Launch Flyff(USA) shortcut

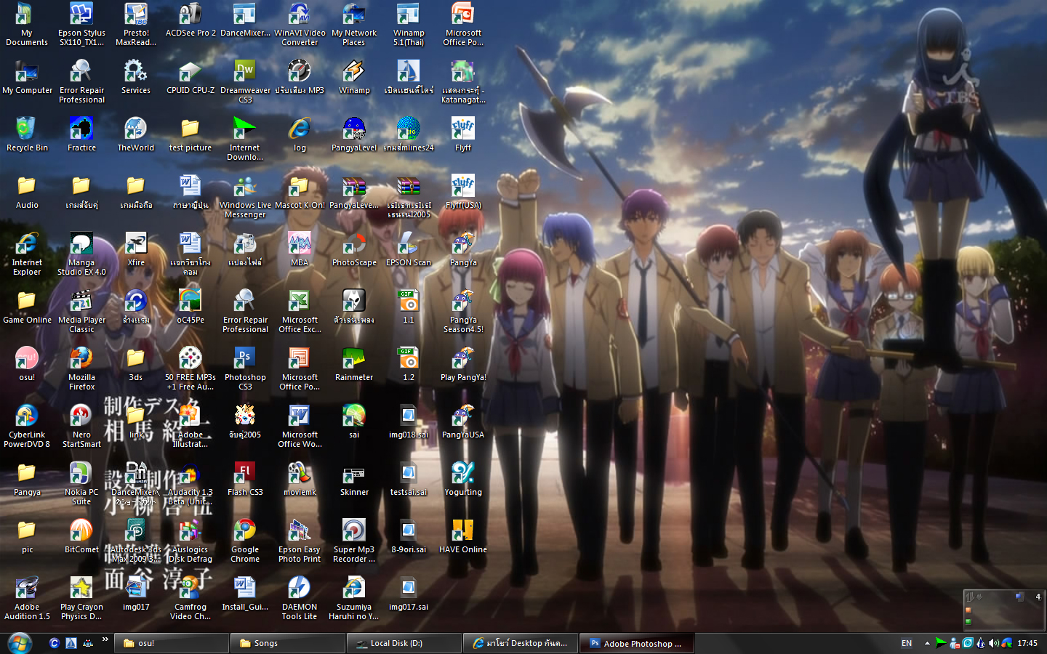click(463, 192)
